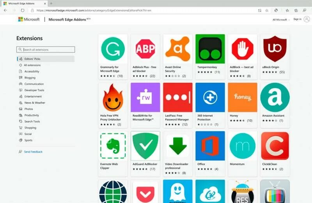Open the Productivity category

[x=32, y=115]
